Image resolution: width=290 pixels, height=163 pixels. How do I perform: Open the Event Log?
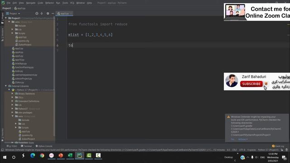tap(278, 146)
